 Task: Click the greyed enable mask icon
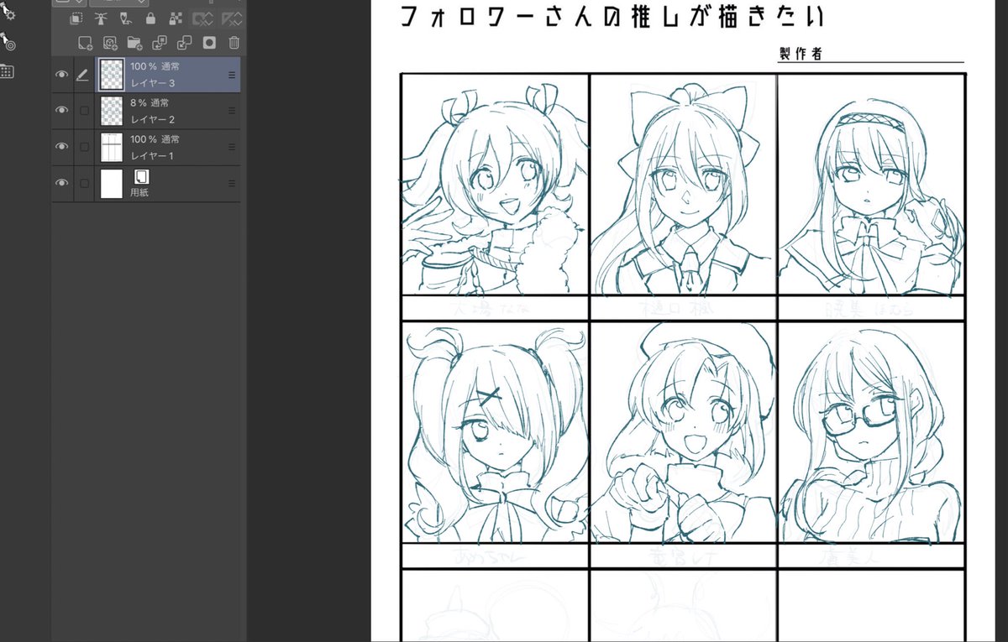click(x=202, y=18)
